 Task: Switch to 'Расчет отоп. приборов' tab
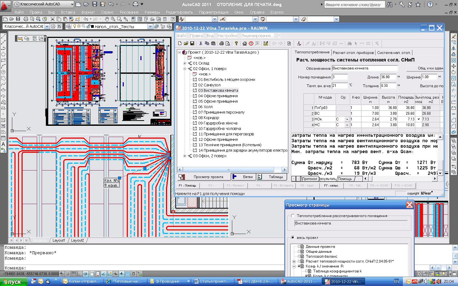353,53
